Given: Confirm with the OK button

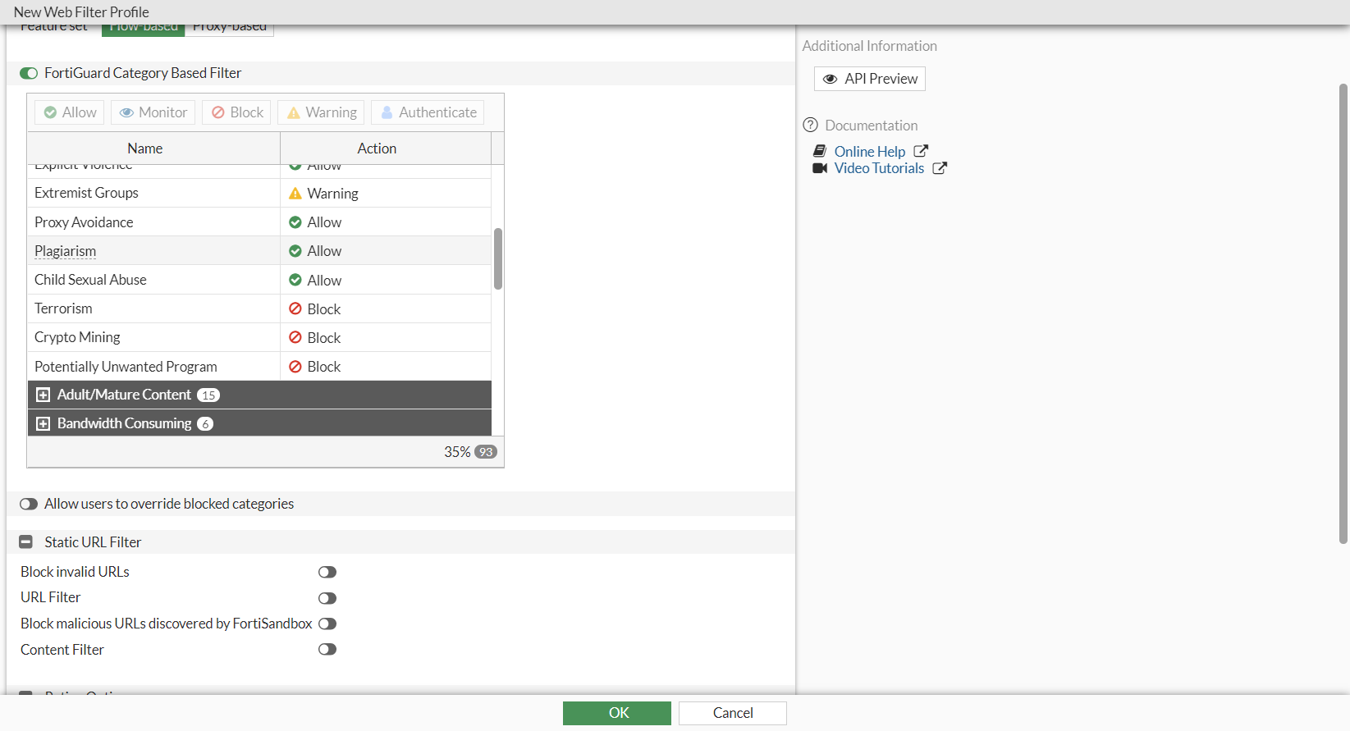Looking at the screenshot, I should [617, 713].
